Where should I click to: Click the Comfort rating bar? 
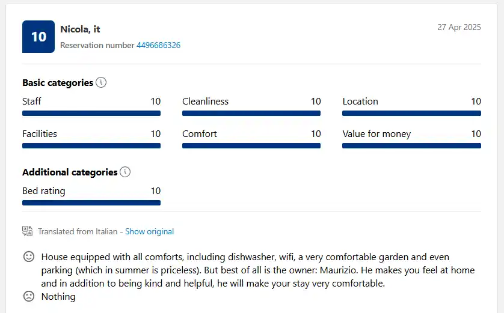(251, 146)
